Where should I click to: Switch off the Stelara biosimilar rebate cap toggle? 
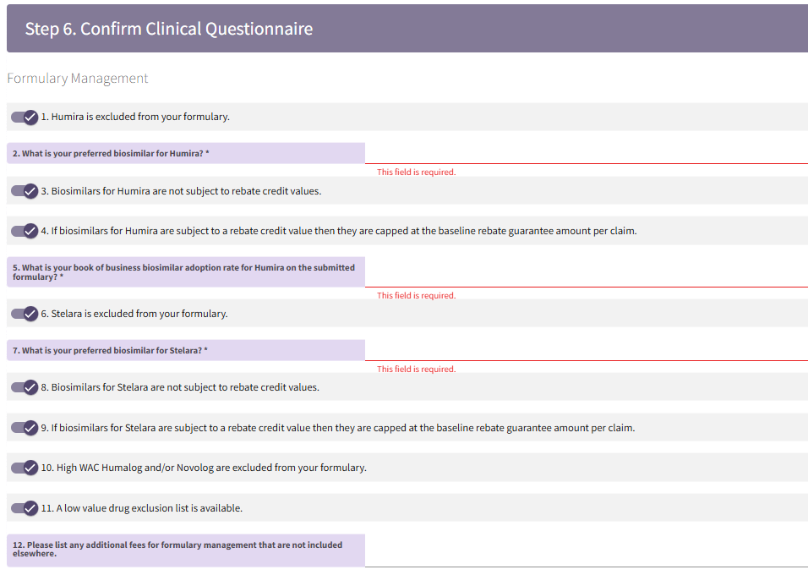[25, 428]
